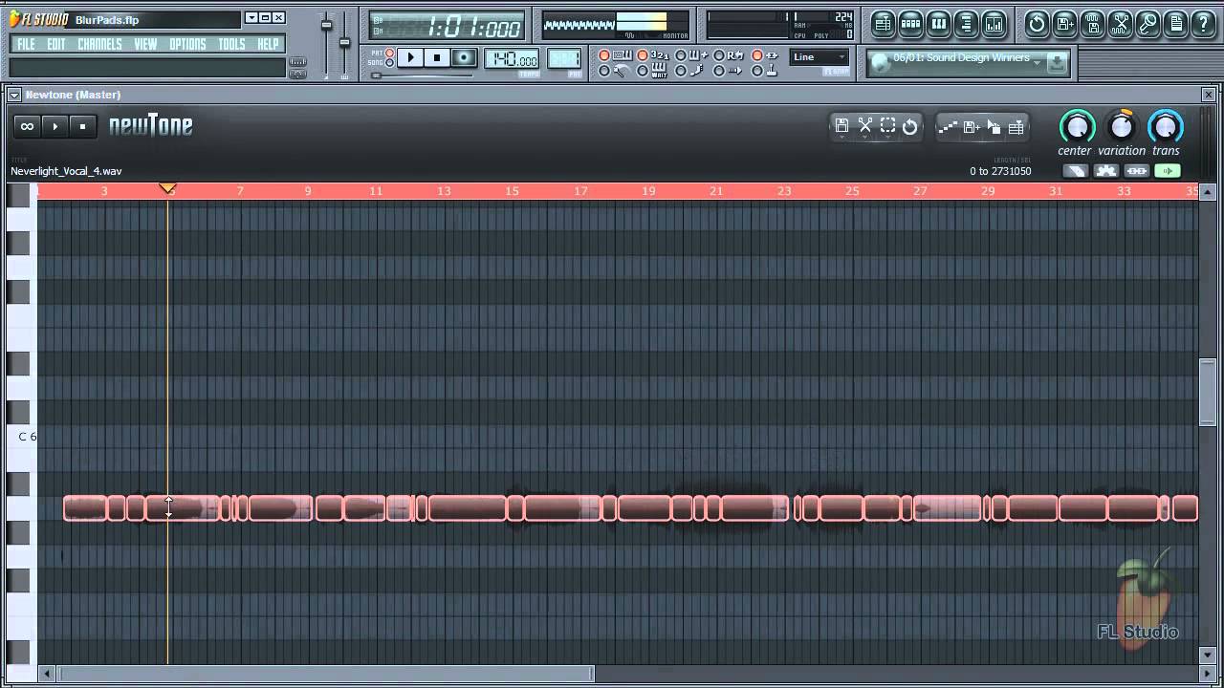Click the microphone recording icon
This screenshot has height=688, width=1224.
[1147, 24]
